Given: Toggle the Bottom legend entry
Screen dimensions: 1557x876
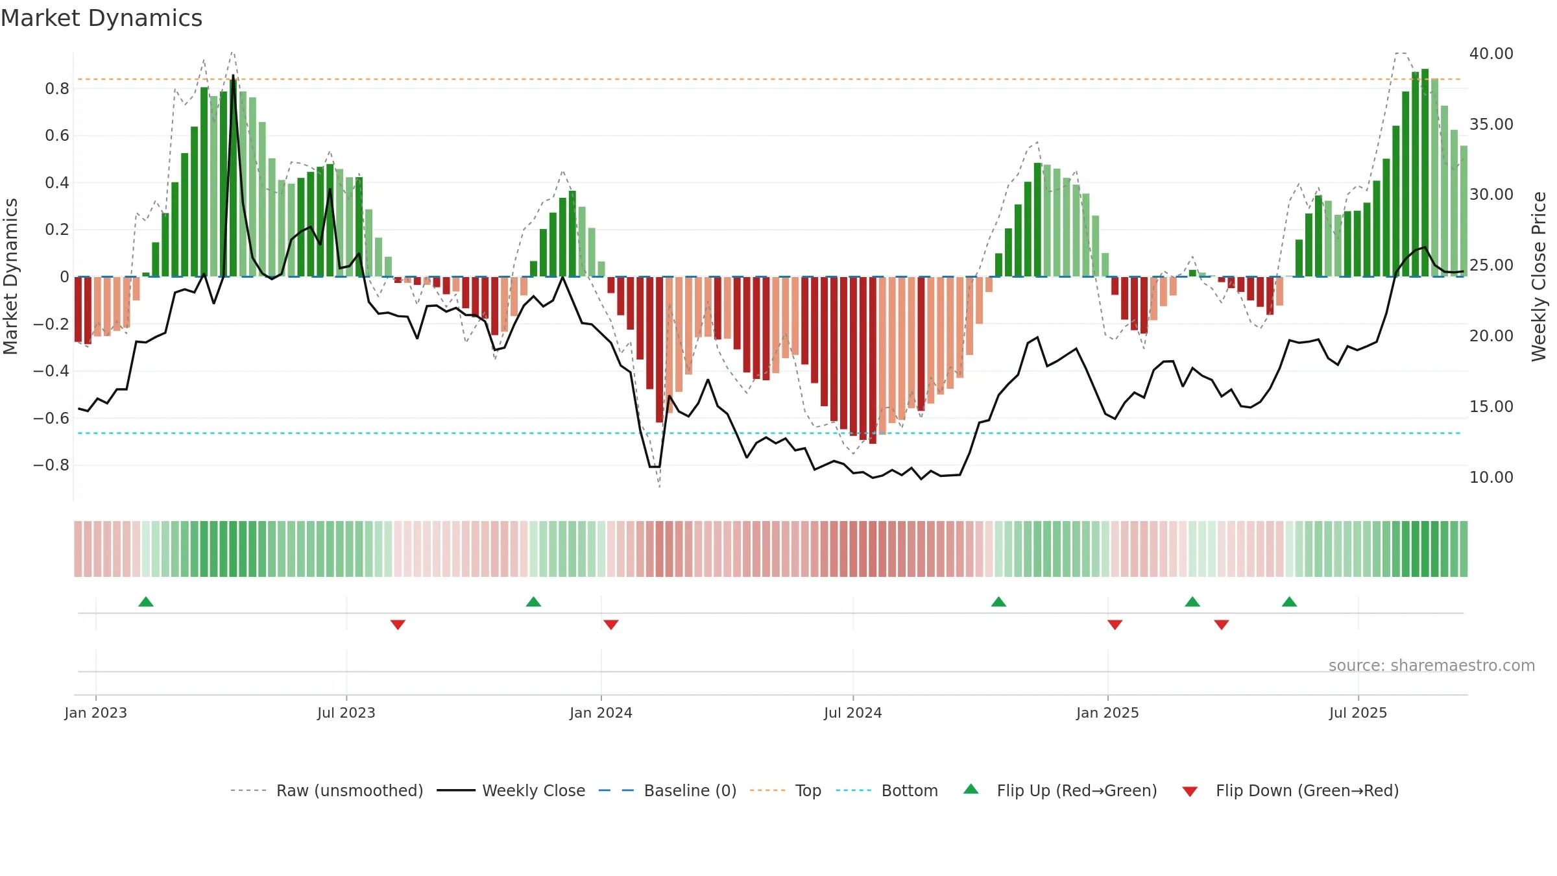Looking at the screenshot, I should (x=887, y=790).
